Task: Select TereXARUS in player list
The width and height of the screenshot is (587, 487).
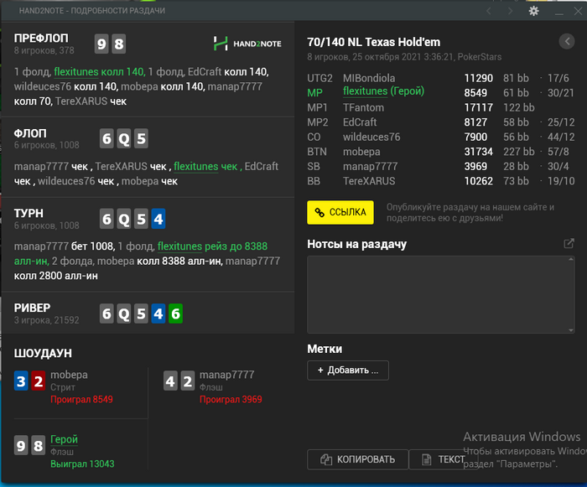Action: point(369,181)
